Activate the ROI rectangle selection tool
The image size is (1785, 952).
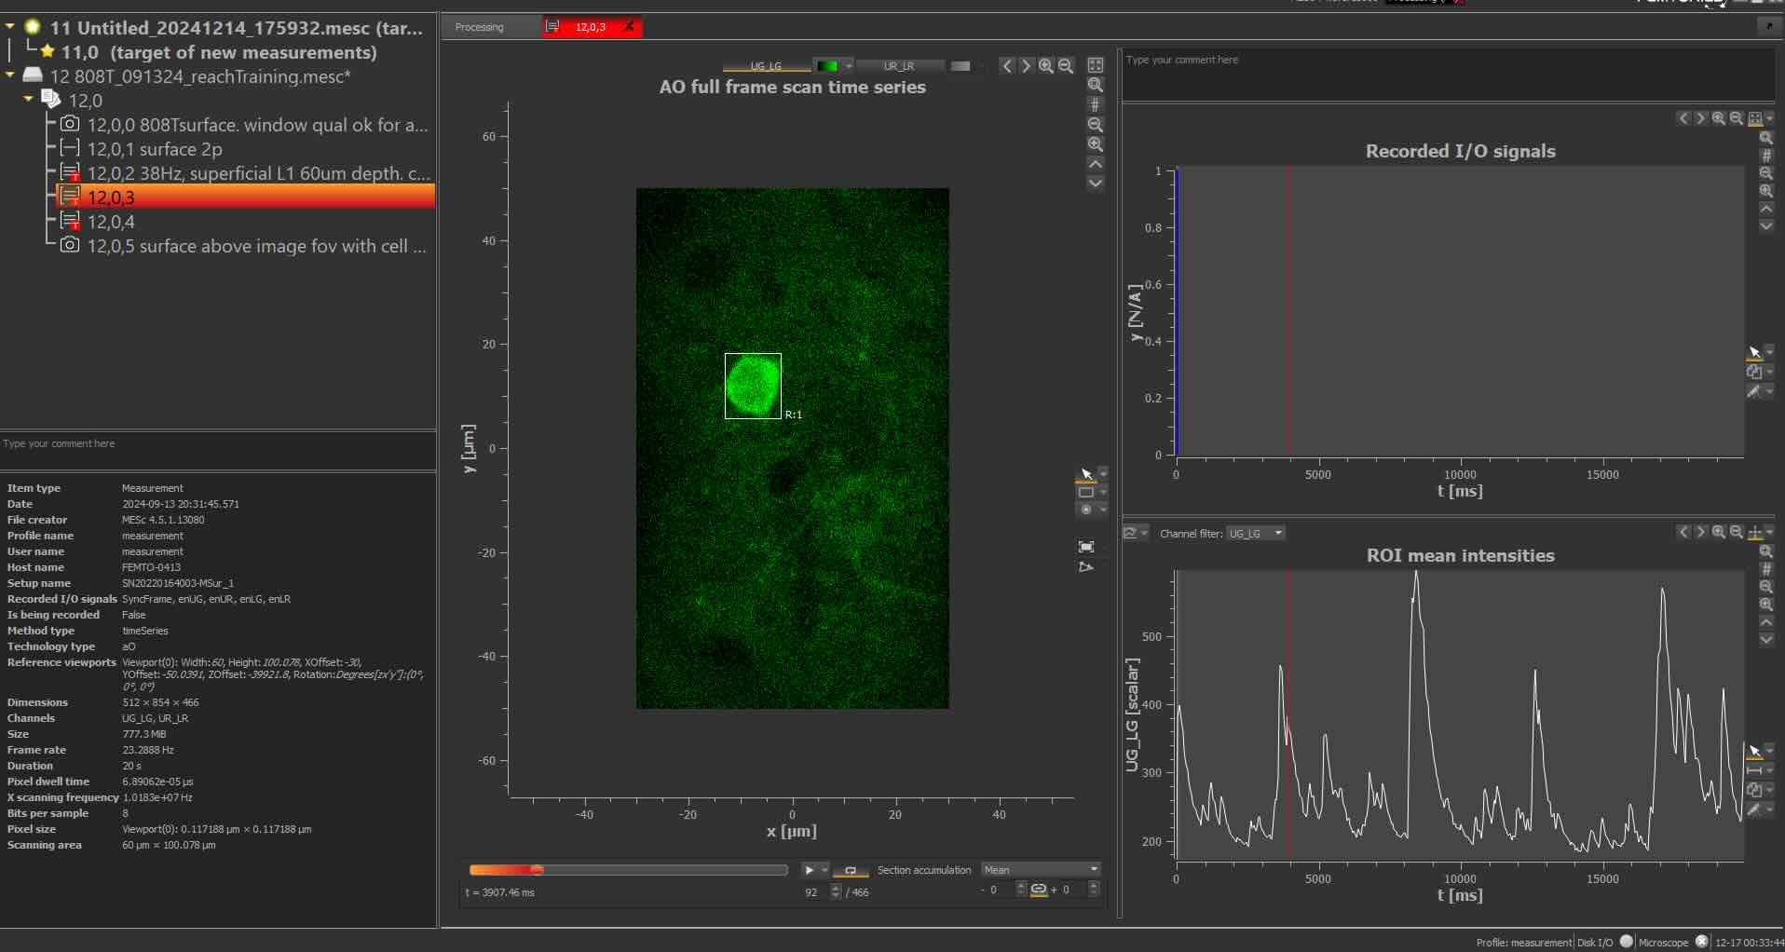[x=1087, y=492]
